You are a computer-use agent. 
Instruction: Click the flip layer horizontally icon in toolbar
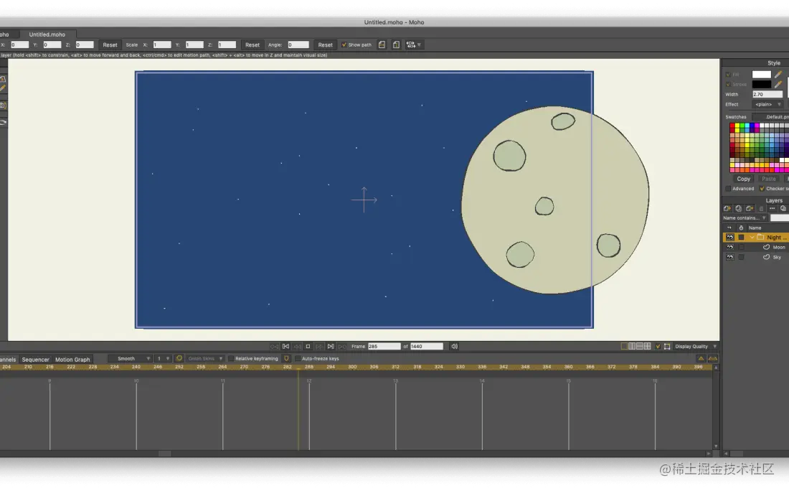[382, 45]
